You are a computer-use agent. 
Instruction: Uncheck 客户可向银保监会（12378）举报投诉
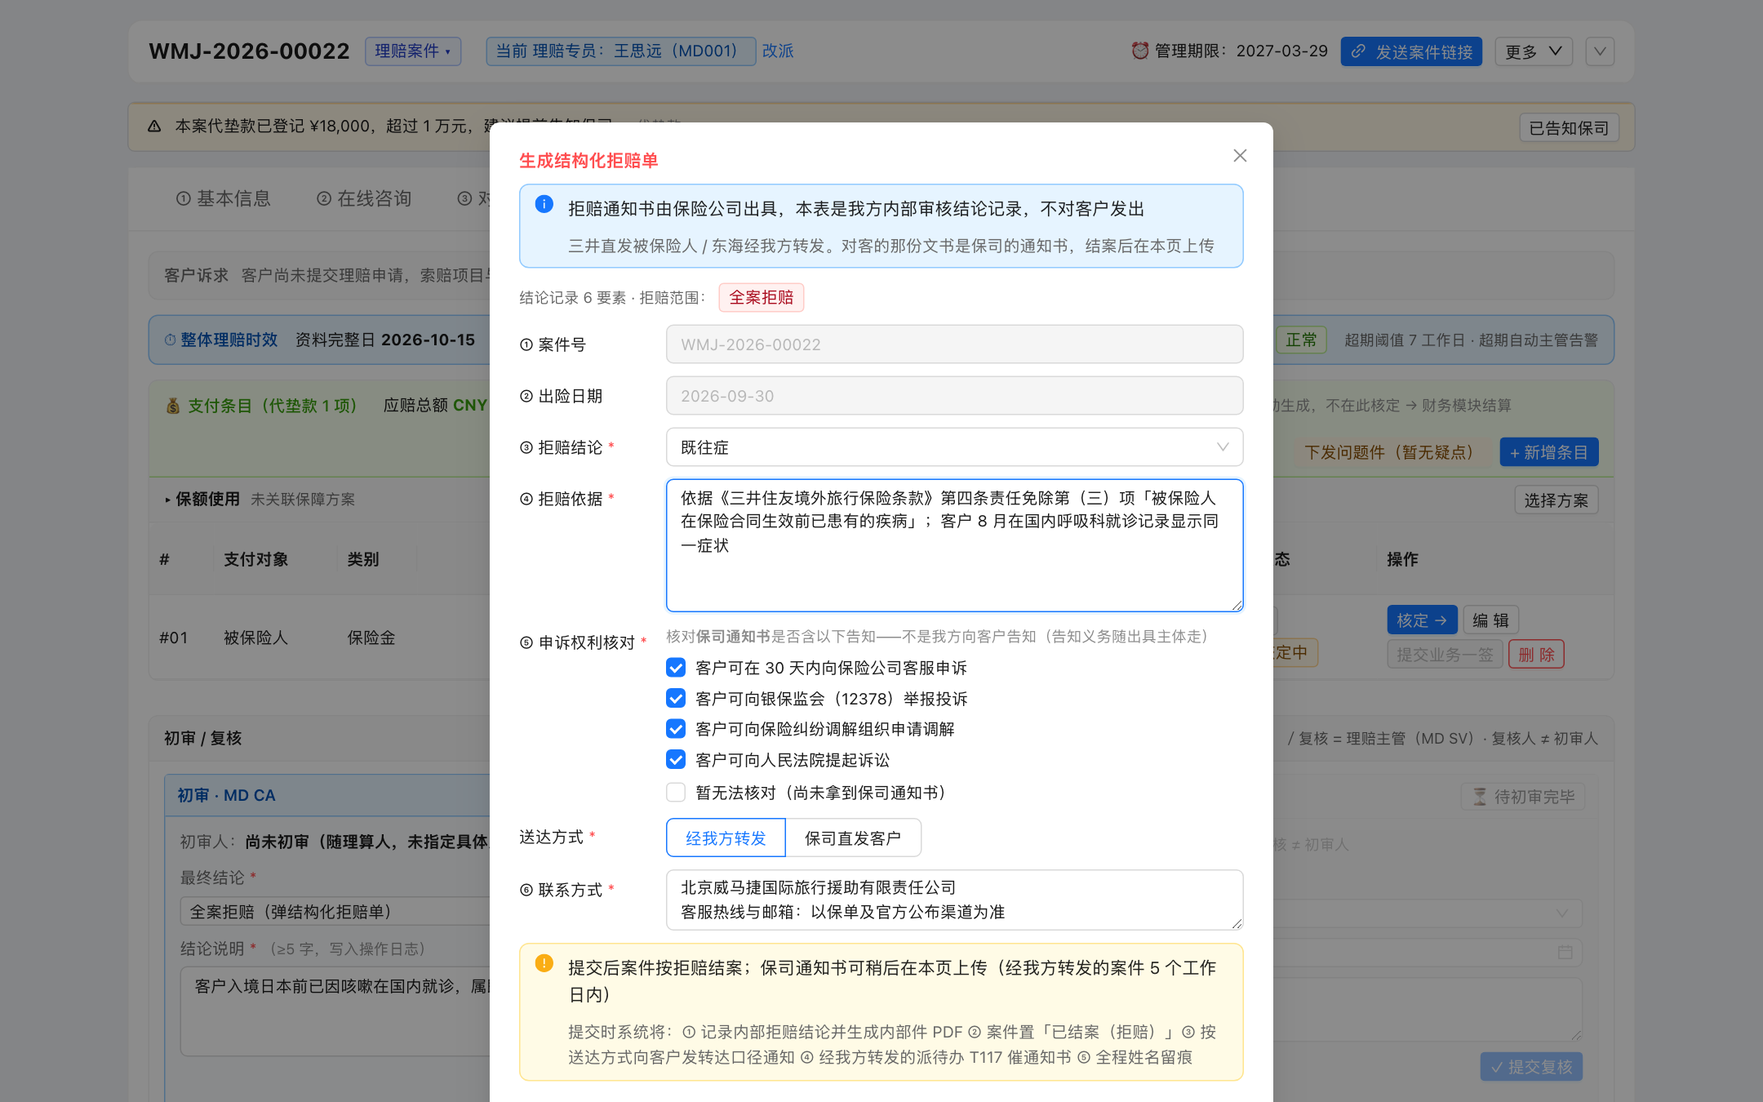pos(676,699)
